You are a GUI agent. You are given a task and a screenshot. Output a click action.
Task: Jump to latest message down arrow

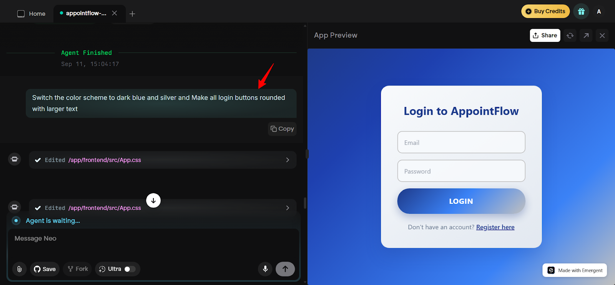[x=153, y=200]
